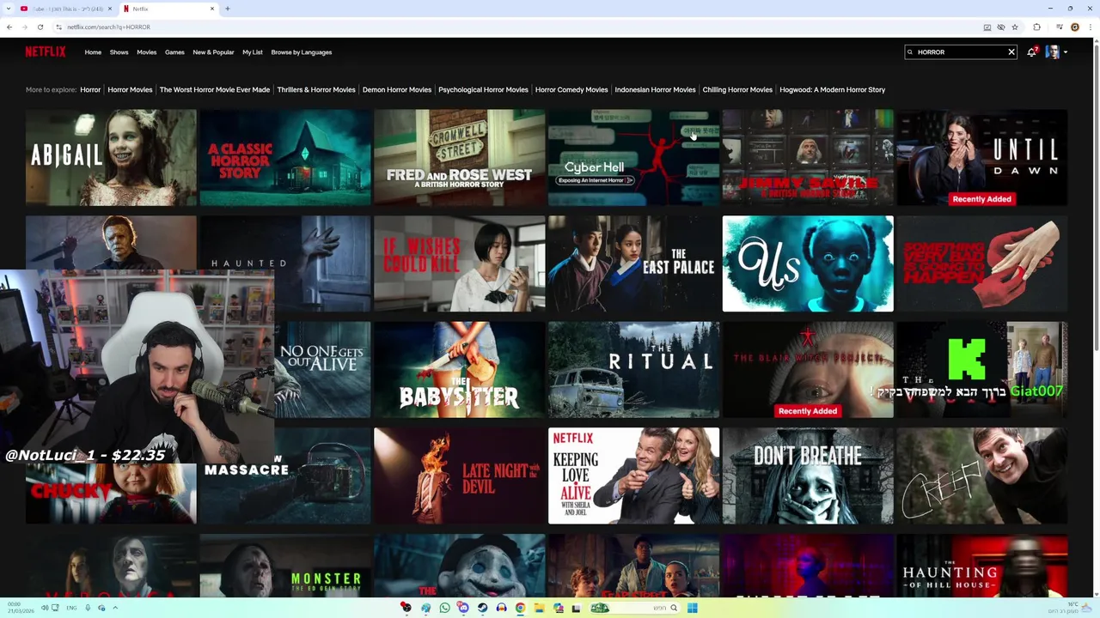Explore The Worst Horror Movie Ever Made
Viewport: 1100px width, 618px height.
click(215, 89)
